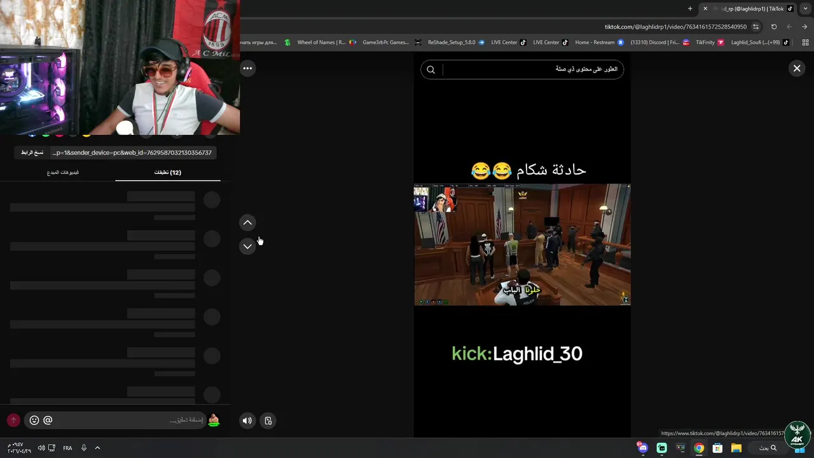Screen dimensions: 814x458
Task: Open Chrome from the taskbar
Action: point(699,448)
